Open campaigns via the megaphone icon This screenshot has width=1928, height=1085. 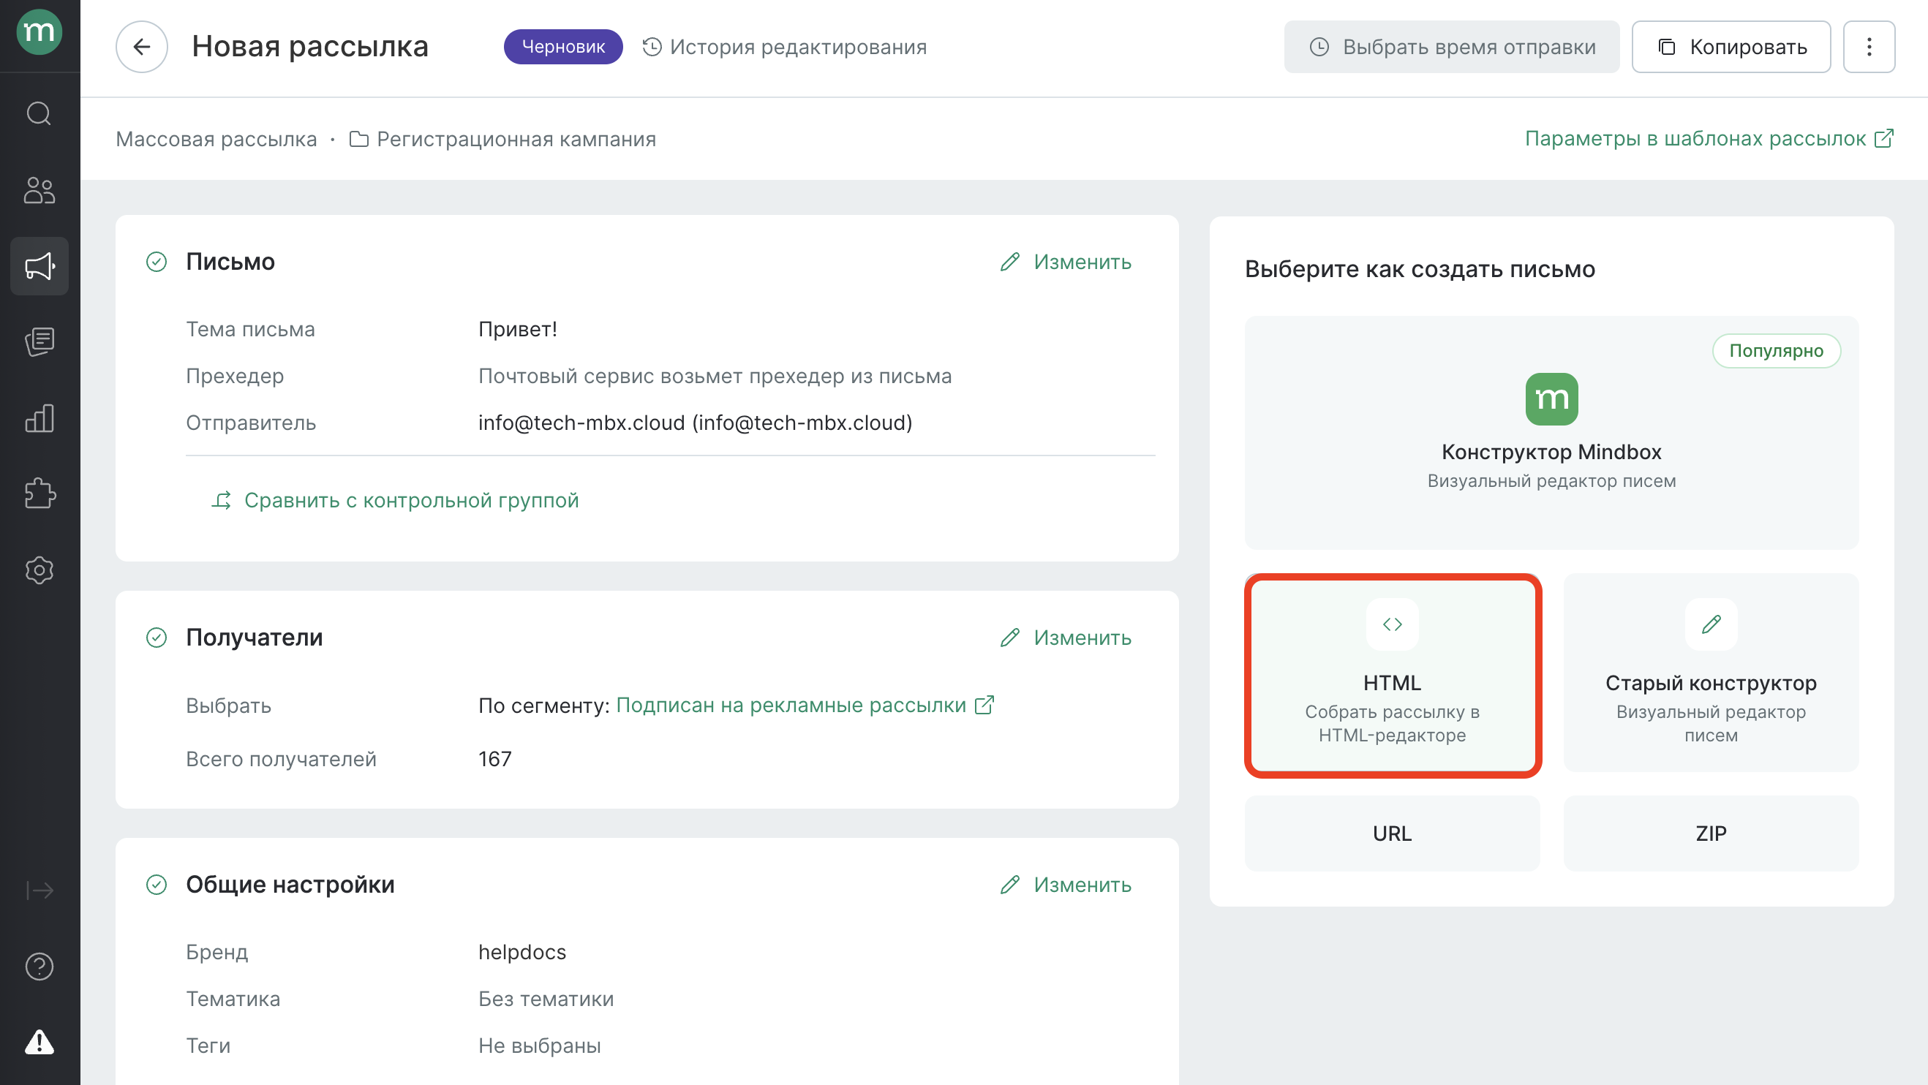pos(39,266)
